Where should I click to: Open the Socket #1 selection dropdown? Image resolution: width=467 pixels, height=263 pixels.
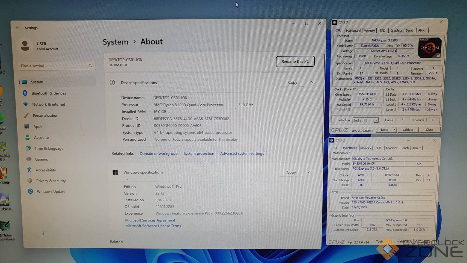(x=376, y=120)
